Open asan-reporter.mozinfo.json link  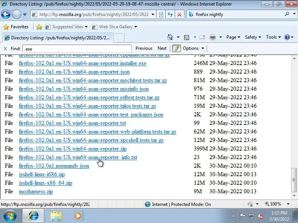pyautogui.click(x=84, y=89)
